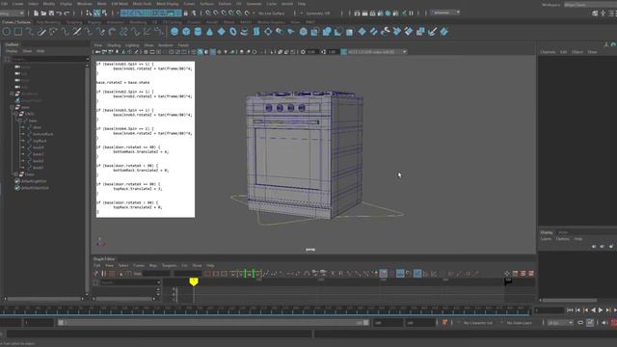617x347 pixels.
Task: Click the Redo arrow icon
Action: click(67, 13)
